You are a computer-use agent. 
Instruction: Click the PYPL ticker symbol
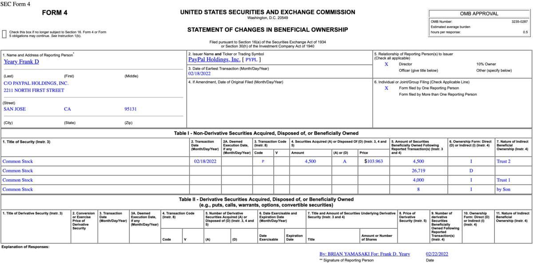251,59
